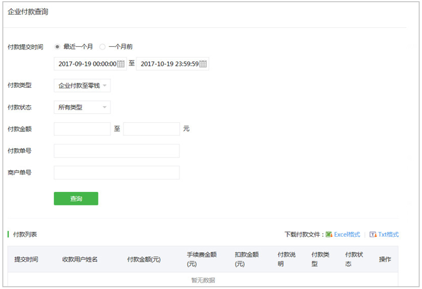Expand the 付款状态 dropdown

tap(82, 107)
